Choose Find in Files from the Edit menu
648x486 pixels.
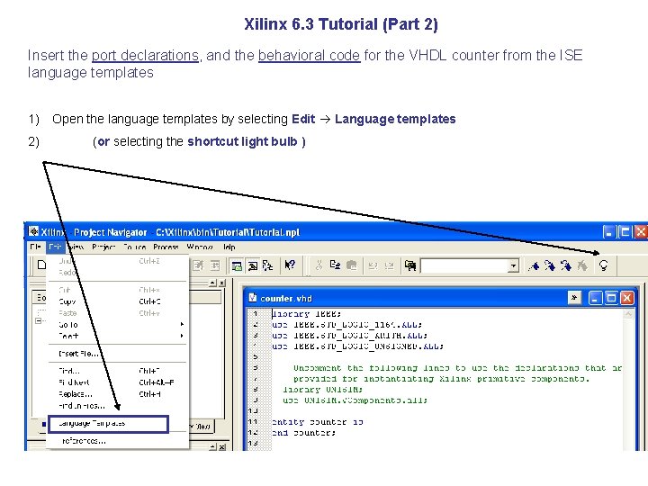point(116,405)
